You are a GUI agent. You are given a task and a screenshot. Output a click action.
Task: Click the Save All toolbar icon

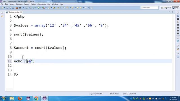pyautogui.click(x=10, y=8)
